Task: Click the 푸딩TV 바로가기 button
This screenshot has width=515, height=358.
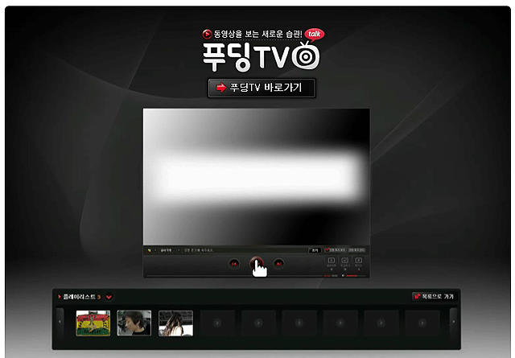Action: (x=262, y=88)
